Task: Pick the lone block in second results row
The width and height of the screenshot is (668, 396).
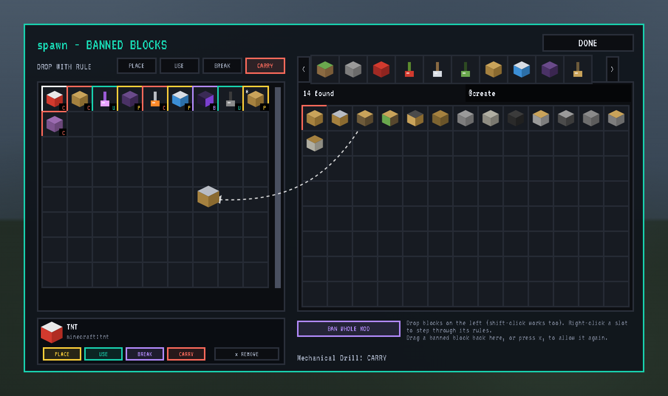Action: click(314, 143)
